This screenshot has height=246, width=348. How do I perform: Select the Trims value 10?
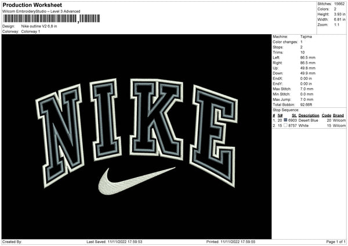coord(303,52)
